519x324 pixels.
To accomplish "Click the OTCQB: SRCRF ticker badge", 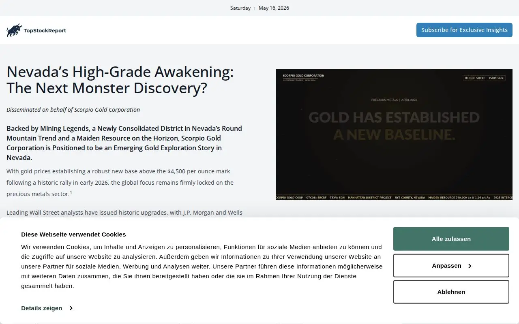I will (x=475, y=78).
